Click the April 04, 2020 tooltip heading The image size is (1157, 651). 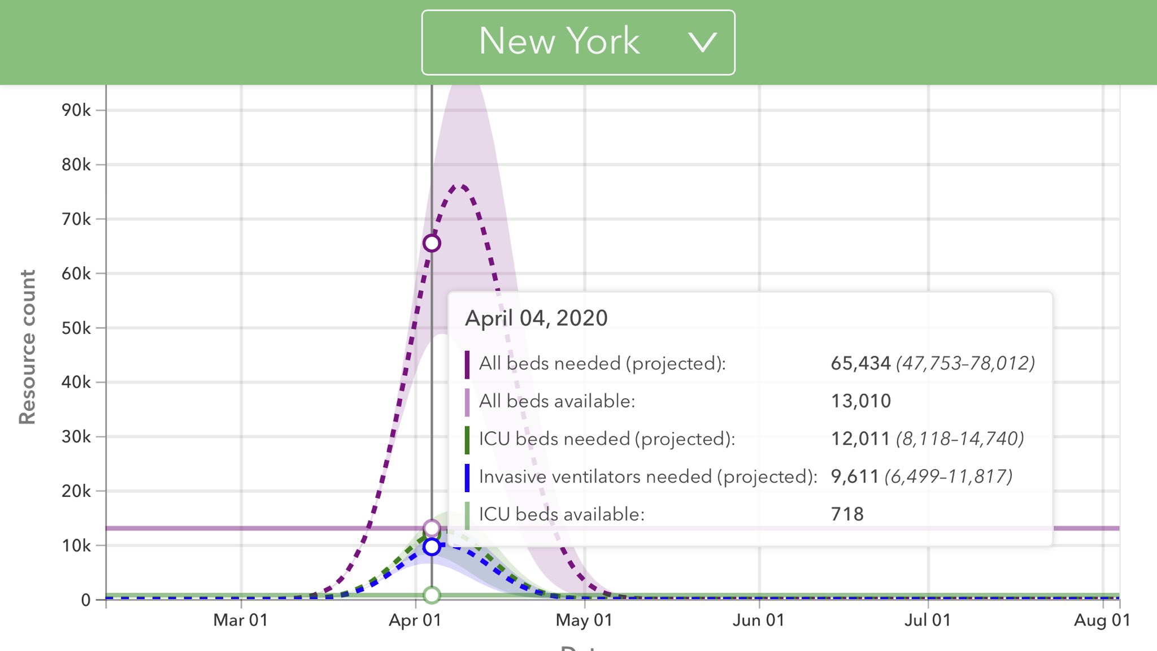[x=536, y=318]
